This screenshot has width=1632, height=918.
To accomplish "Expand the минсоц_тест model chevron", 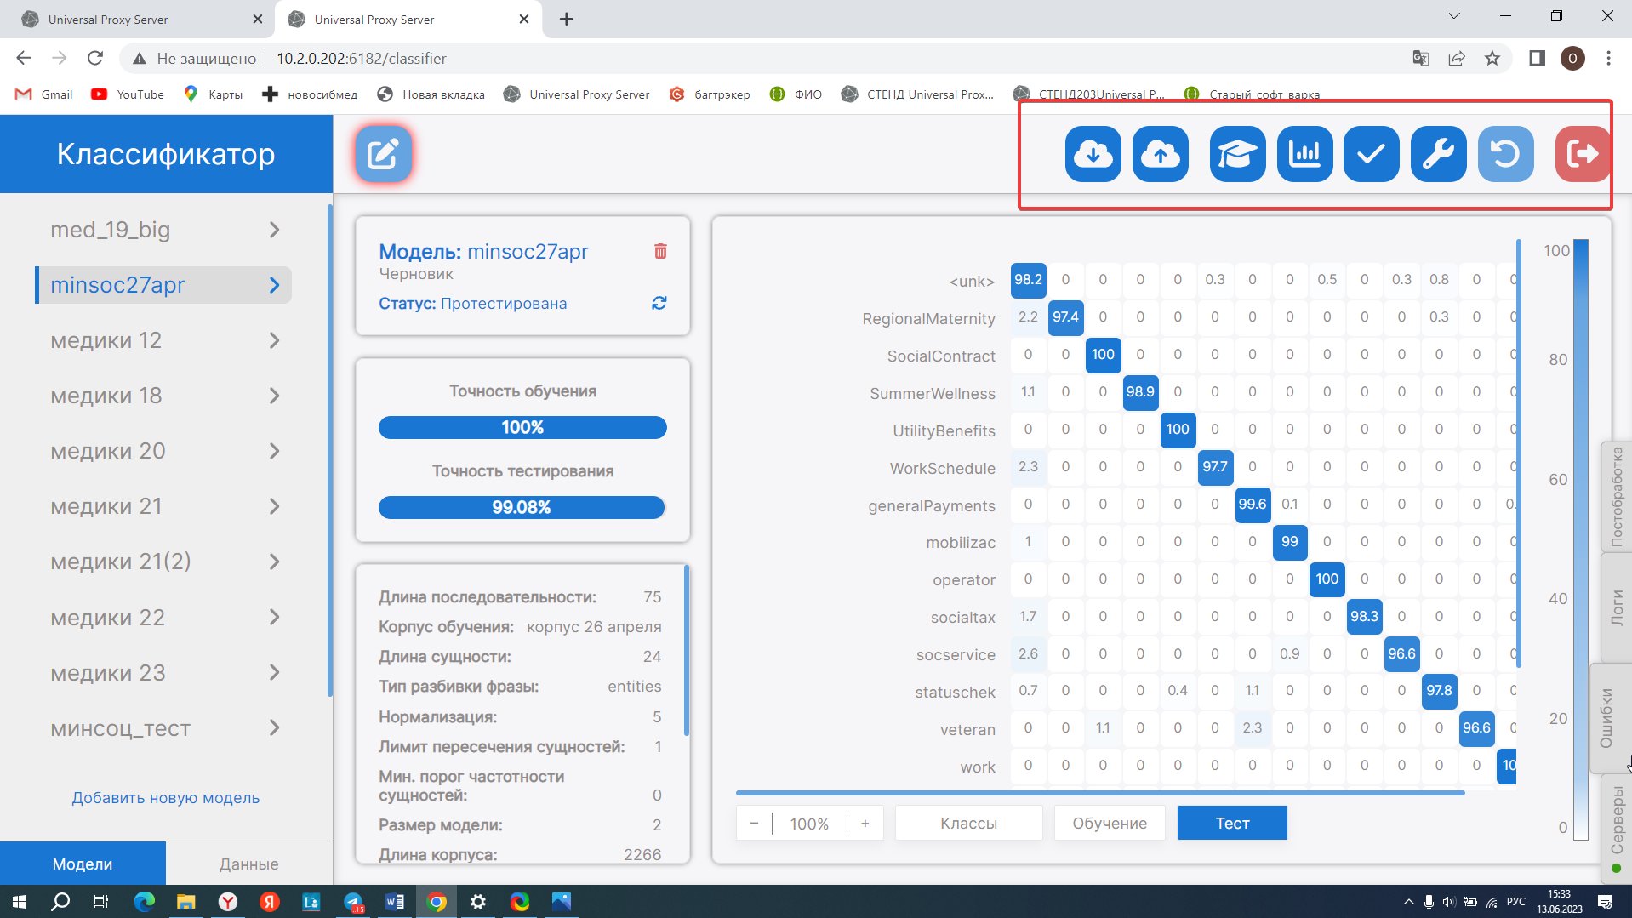I will click(x=274, y=728).
